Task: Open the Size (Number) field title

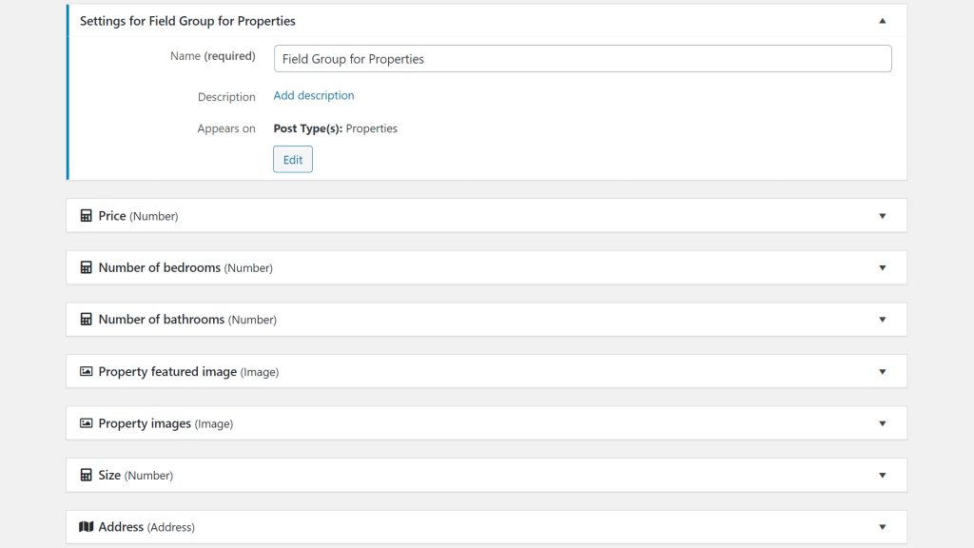Action: click(x=135, y=476)
